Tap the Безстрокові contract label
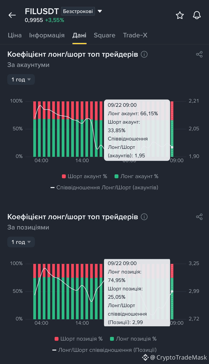 point(78,11)
